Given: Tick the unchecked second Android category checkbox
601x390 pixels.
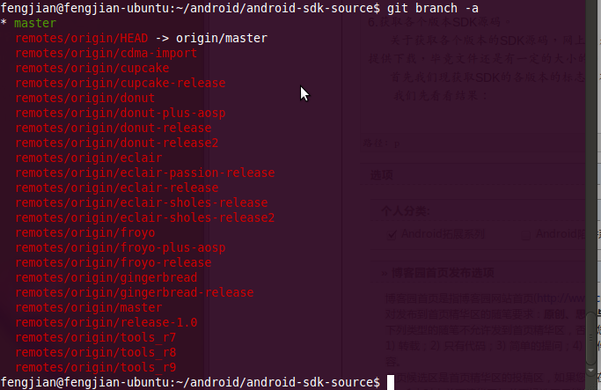Looking at the screenshot, I should [524, 234].
